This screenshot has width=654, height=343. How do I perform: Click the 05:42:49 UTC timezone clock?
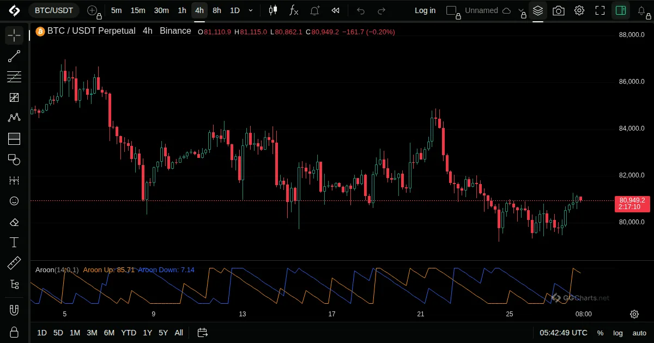564,333
